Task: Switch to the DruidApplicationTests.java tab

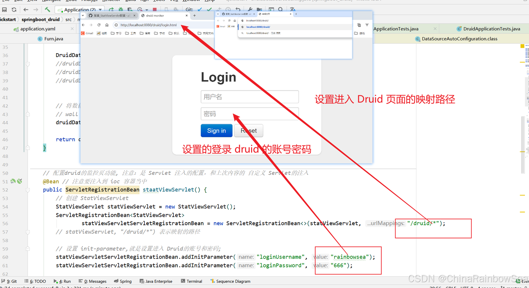Action: tap(491, 29)
